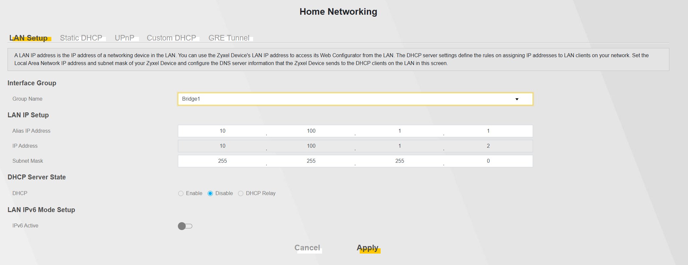Image resolution: width=688 pixels, height=265 pixels.
Task: Select the LAN Setup tab
Action: pos(28,38)
